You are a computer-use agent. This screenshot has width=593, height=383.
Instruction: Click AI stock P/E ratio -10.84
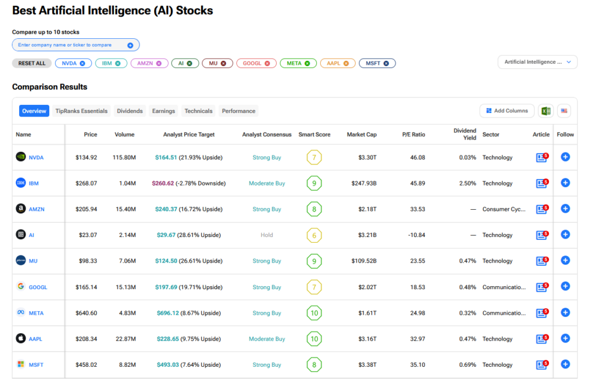pos(416,235)
